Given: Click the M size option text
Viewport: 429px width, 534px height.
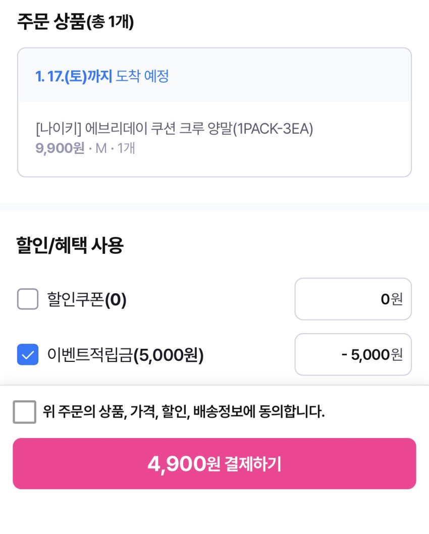Looking at the screenshot, I should [x=101, y=148].
